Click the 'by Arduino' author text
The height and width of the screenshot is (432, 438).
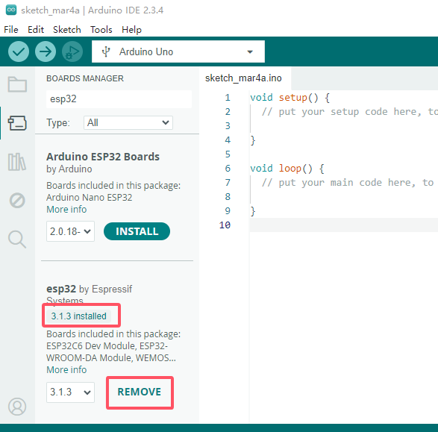[x=69, y=169]
